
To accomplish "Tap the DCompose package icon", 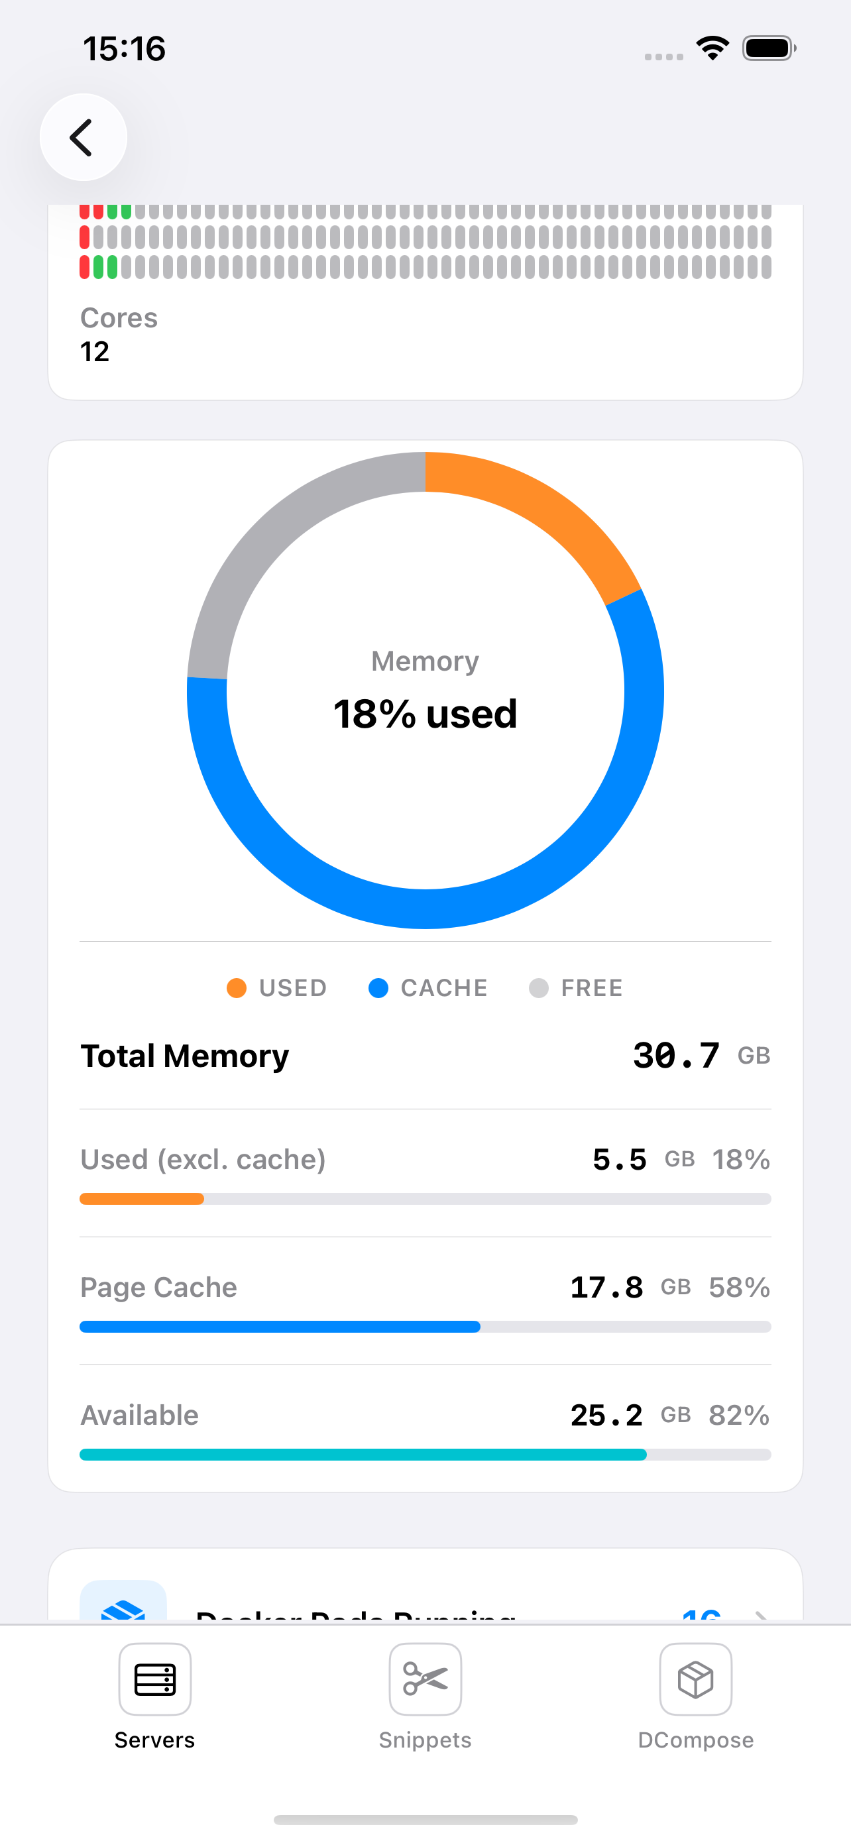I will (696, 1679).
